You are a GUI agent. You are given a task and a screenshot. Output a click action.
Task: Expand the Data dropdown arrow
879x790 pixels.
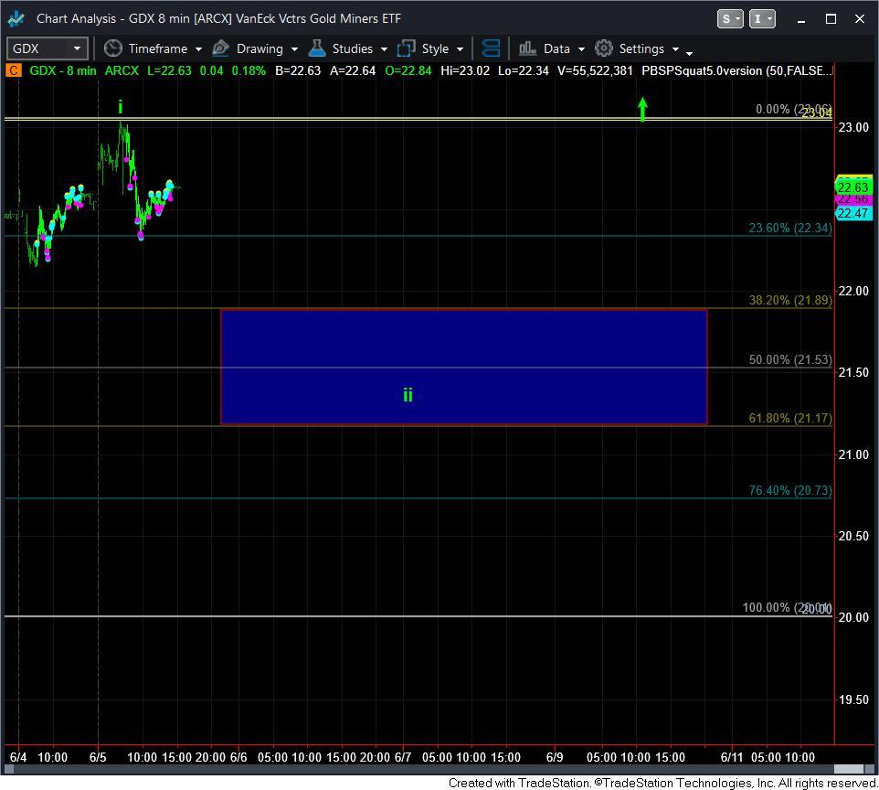(581, 49)
